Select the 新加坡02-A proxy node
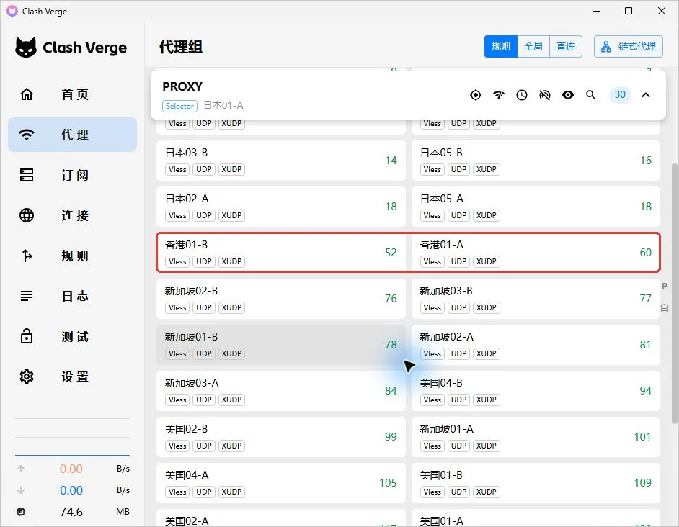This screenshot has height=527, width=679. click(536, 345)
